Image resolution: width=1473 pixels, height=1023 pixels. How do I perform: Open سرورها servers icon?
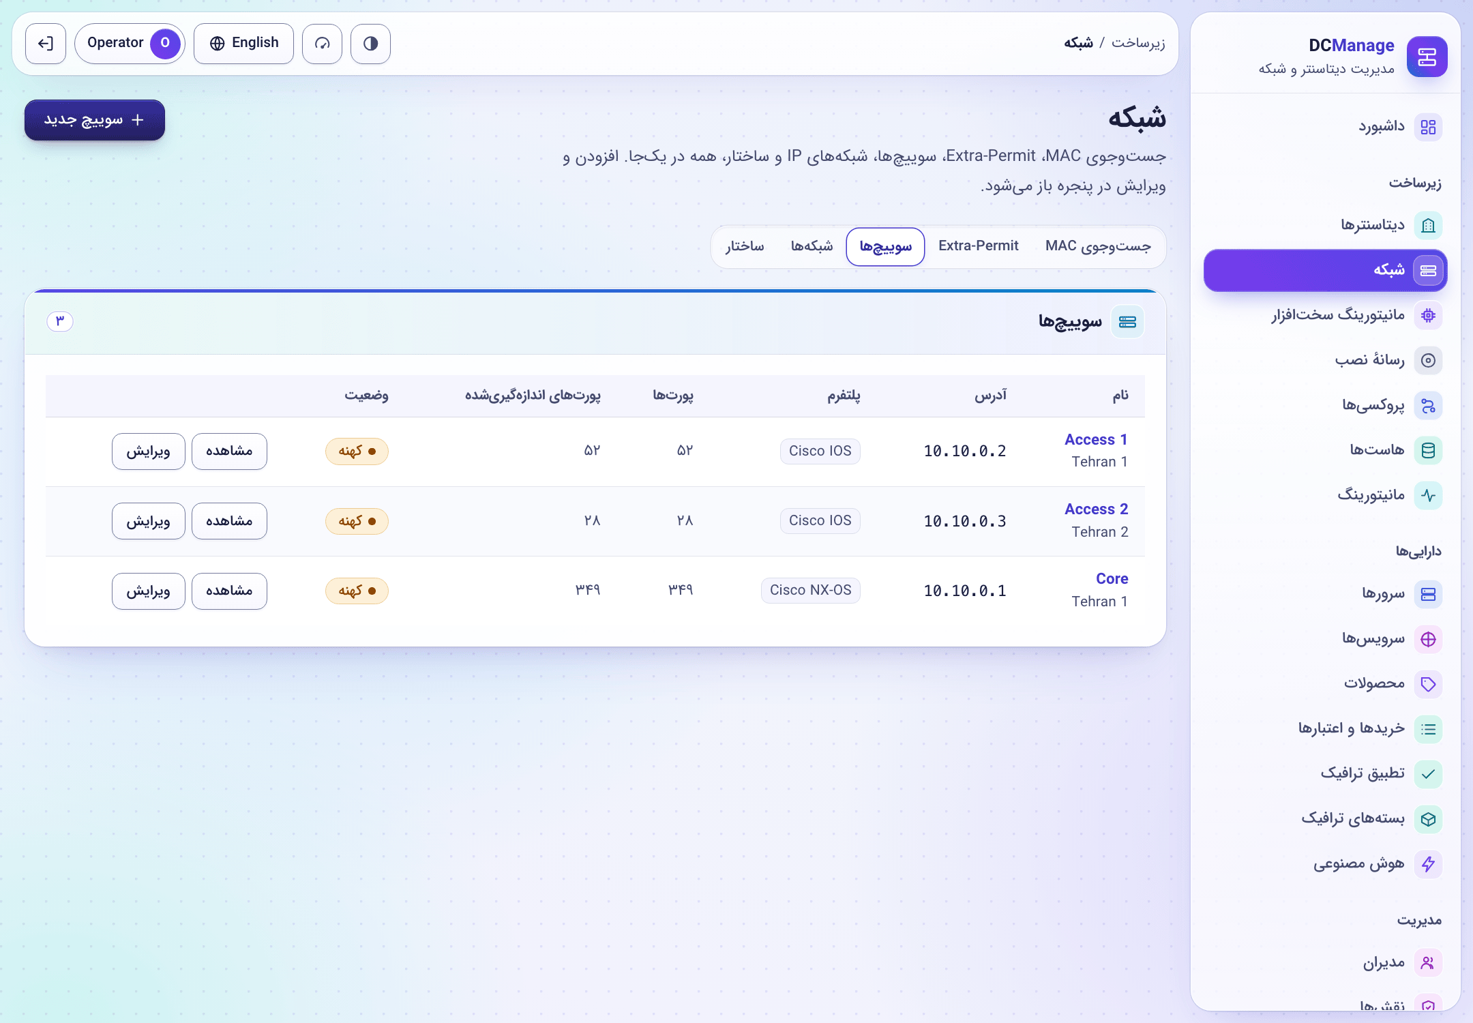(x=1428, y=594)
